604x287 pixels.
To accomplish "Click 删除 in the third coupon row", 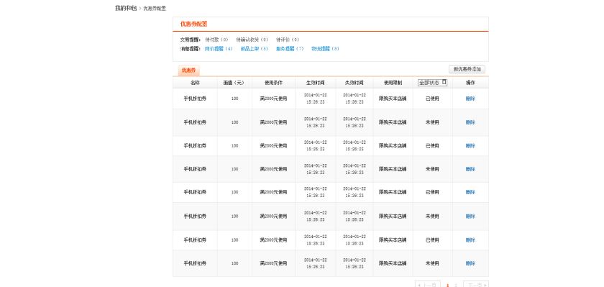I will click(x=470, y=146).
